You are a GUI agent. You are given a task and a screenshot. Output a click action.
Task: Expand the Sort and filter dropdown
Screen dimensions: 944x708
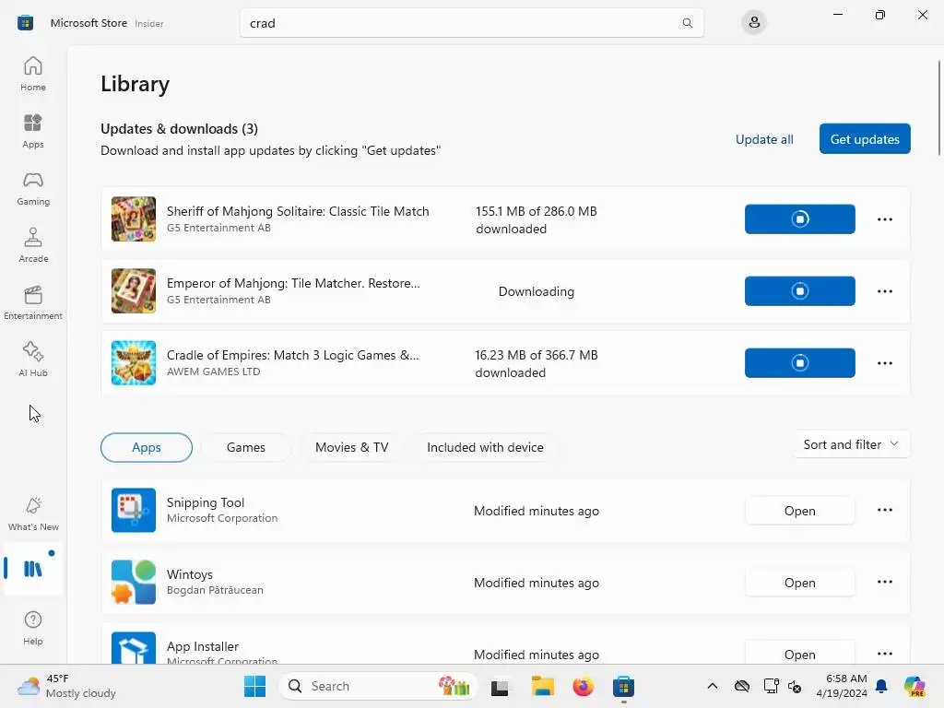(851, 444)
